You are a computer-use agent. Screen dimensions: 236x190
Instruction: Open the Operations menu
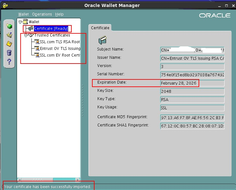point(42,14)
